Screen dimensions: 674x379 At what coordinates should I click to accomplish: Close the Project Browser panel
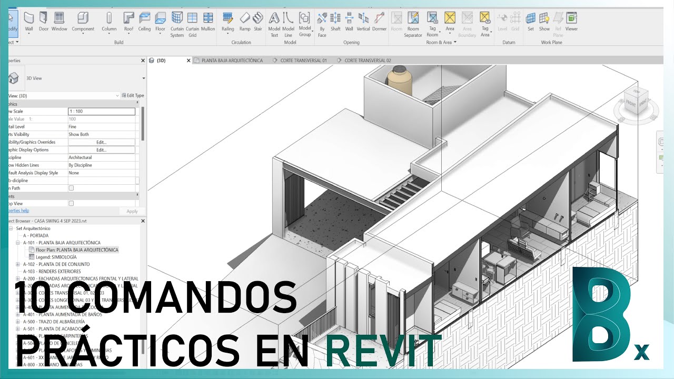tap(143, 221)
